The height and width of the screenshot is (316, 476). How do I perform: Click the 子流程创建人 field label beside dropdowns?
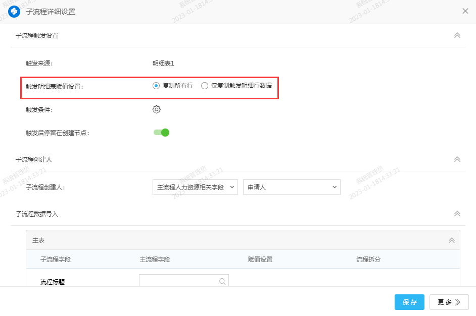point(45,187)
